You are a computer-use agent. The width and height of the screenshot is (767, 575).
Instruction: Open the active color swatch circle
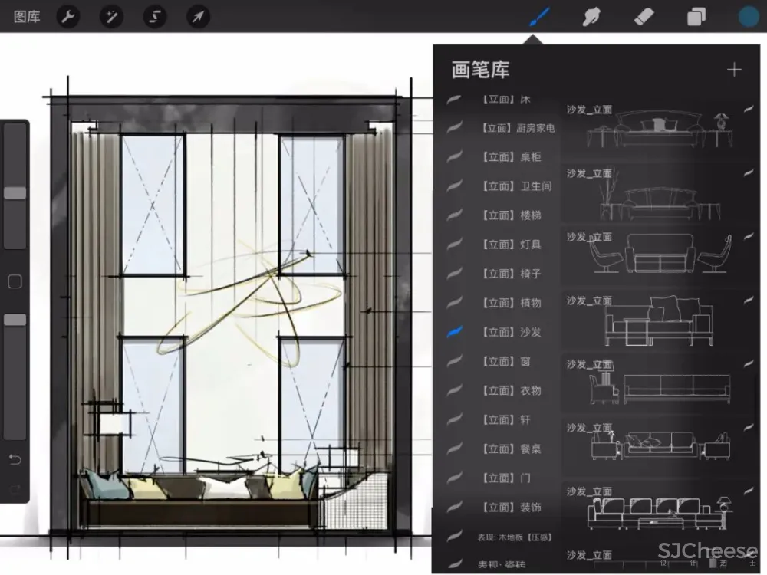[749, 17]
